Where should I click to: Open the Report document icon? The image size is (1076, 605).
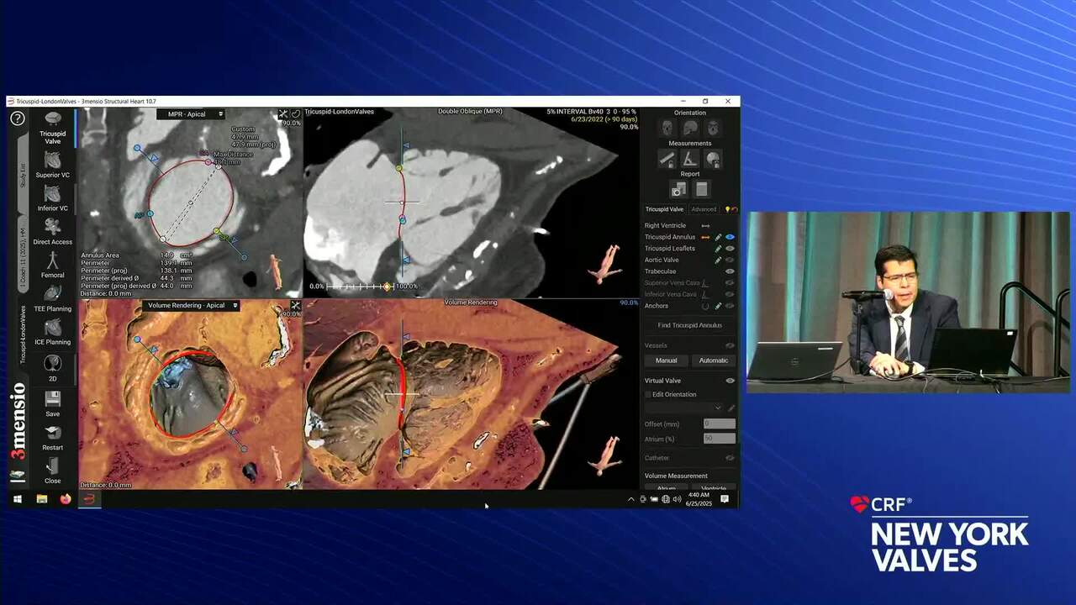pyautogui.click(x=701, y=190)
